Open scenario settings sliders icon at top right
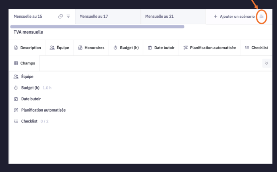The image size is (277, 172). point(262,17)
